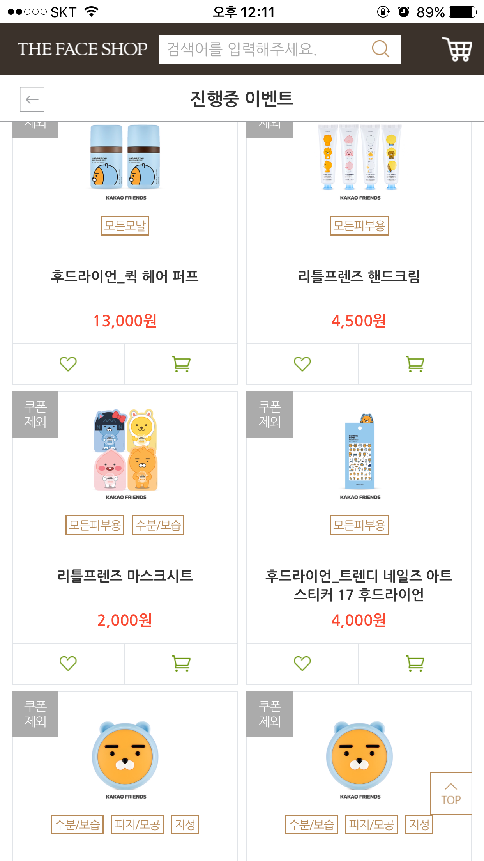Tap the search magnifier icon

pyautogui.click(x=380, y=50)
